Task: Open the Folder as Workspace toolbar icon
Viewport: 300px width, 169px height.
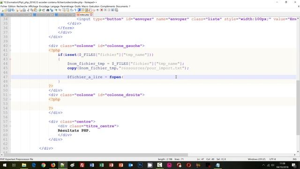Action: (x=94, y=10)
